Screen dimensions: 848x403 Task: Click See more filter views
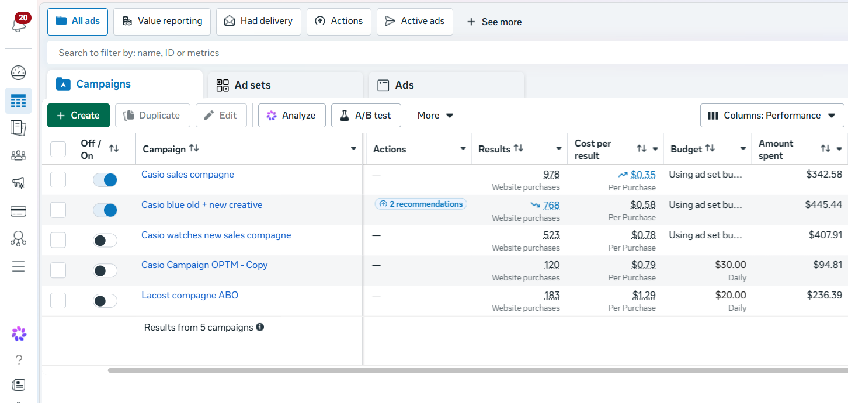click(x=494, y=22)
